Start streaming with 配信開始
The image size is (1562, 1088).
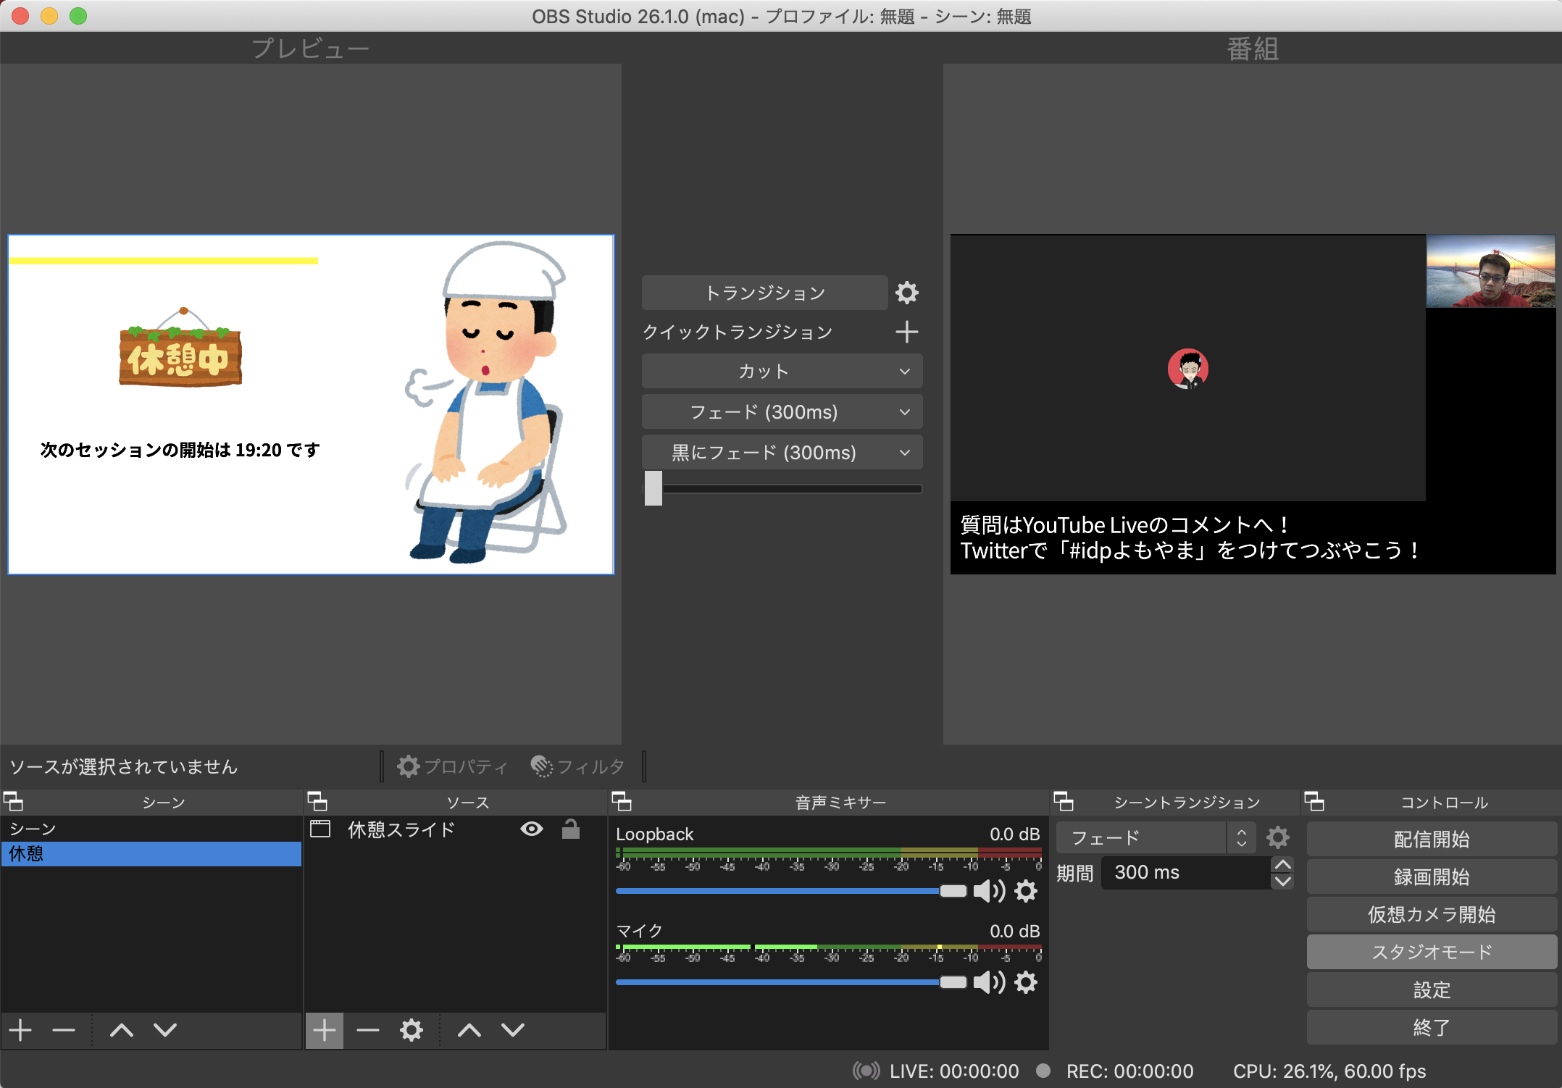1432,839
